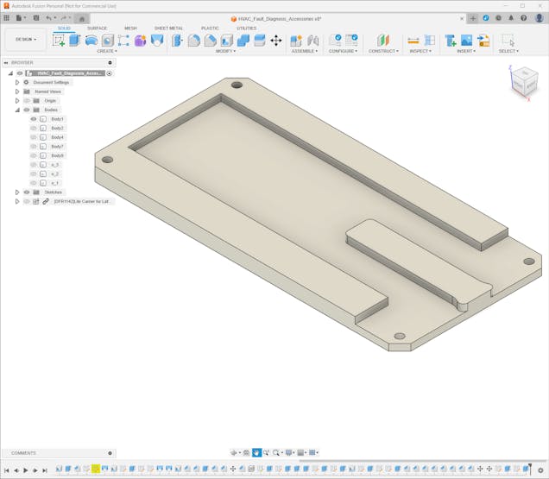The image size is (549, 479).
Task: Open the Sheet Metal tab
Action: click(168, 28)
